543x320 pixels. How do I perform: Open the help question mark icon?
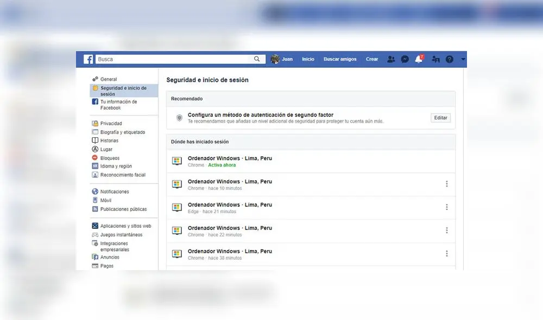[x=449, y=59]
